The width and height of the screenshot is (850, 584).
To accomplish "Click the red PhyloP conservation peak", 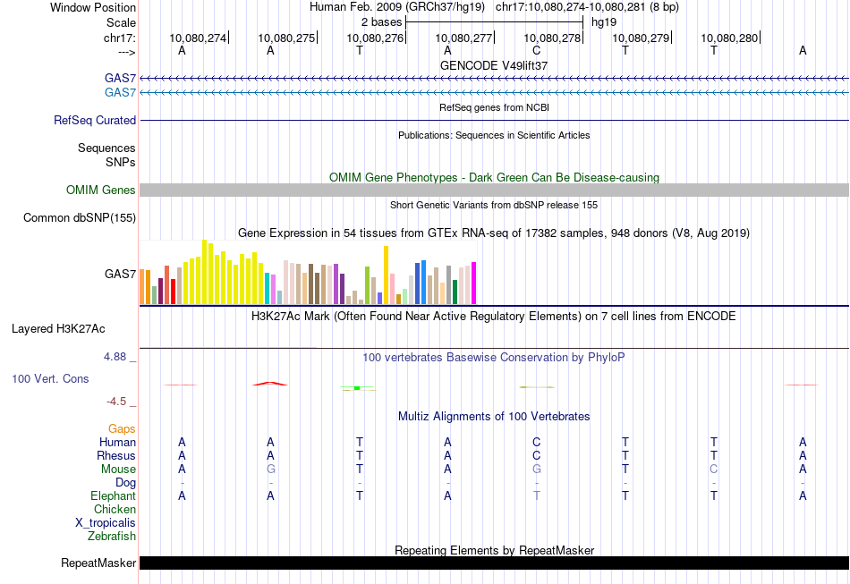I will coord(270,384).
